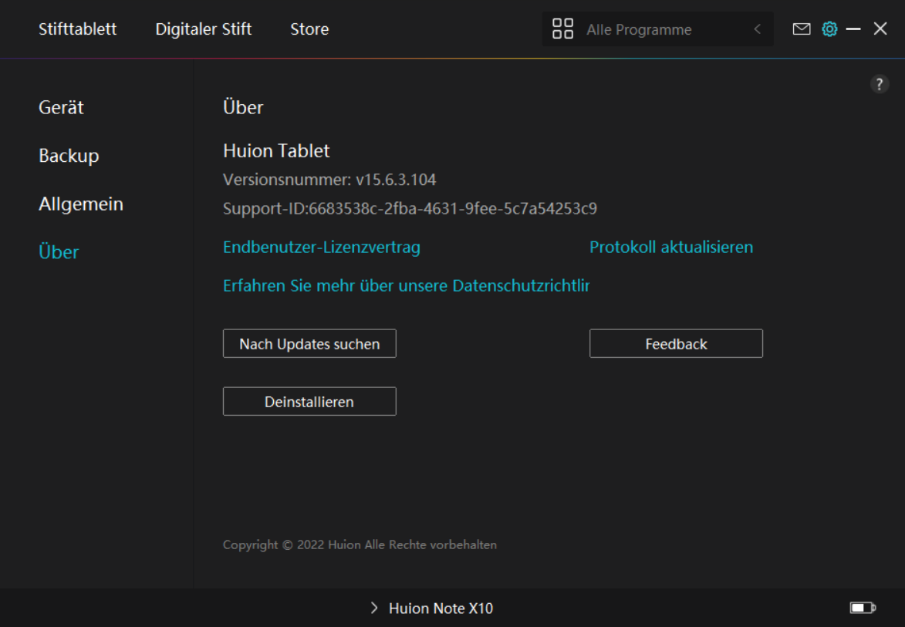
Task: Collapse the Alle Programme arrow
Action: (757, 29)
